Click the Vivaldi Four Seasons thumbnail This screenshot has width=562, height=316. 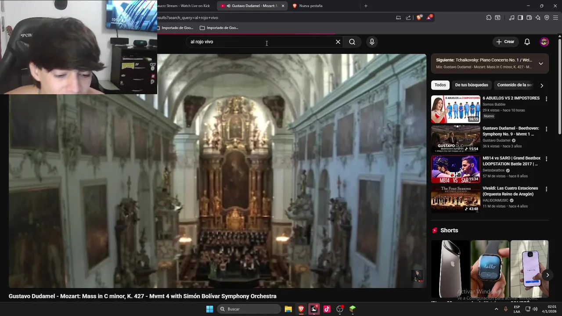(x=456, y=199)
